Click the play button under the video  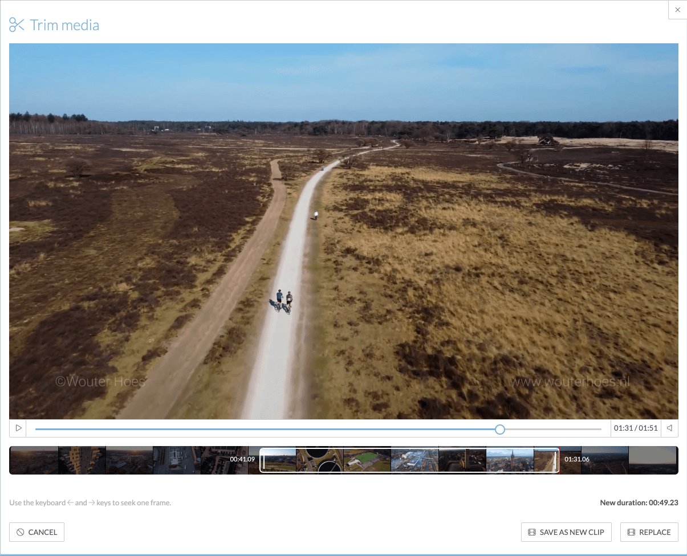click(18, 428)
